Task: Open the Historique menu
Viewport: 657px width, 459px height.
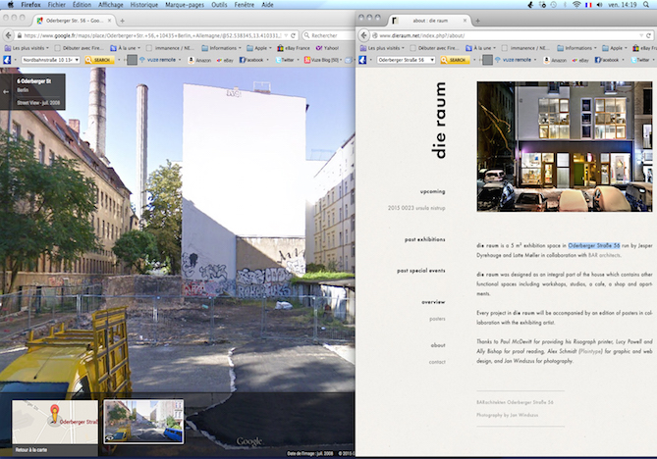Action: click(143, 5)
